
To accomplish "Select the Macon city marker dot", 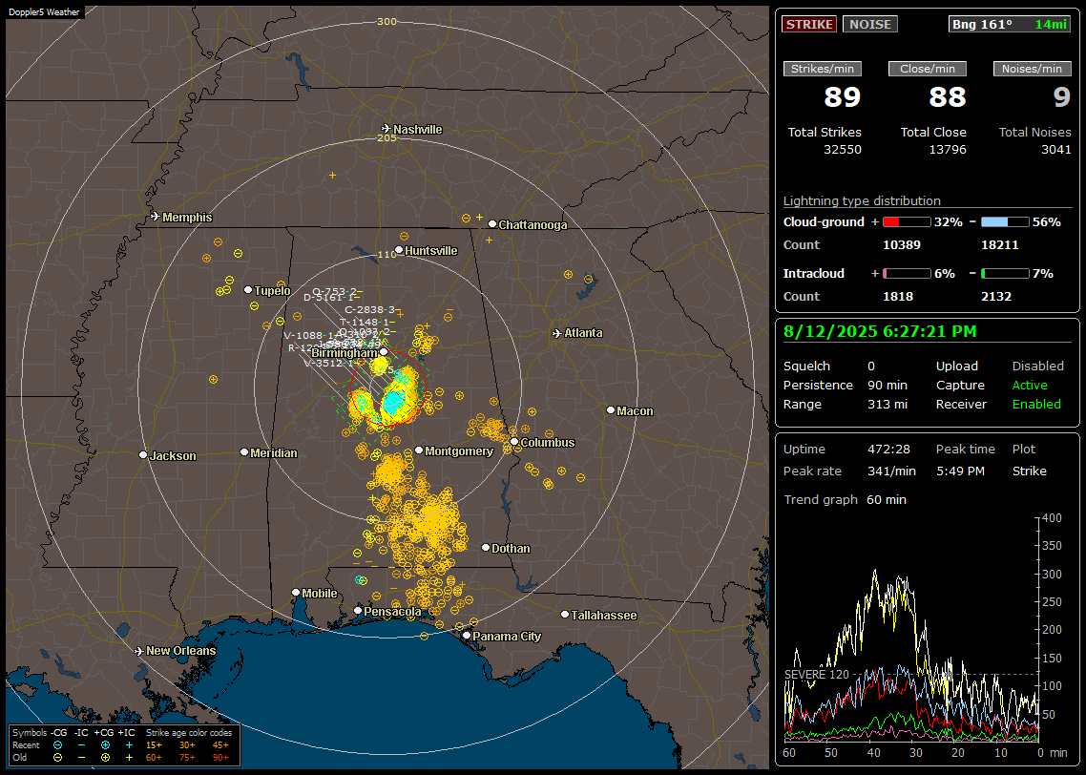I will (611, 410).
